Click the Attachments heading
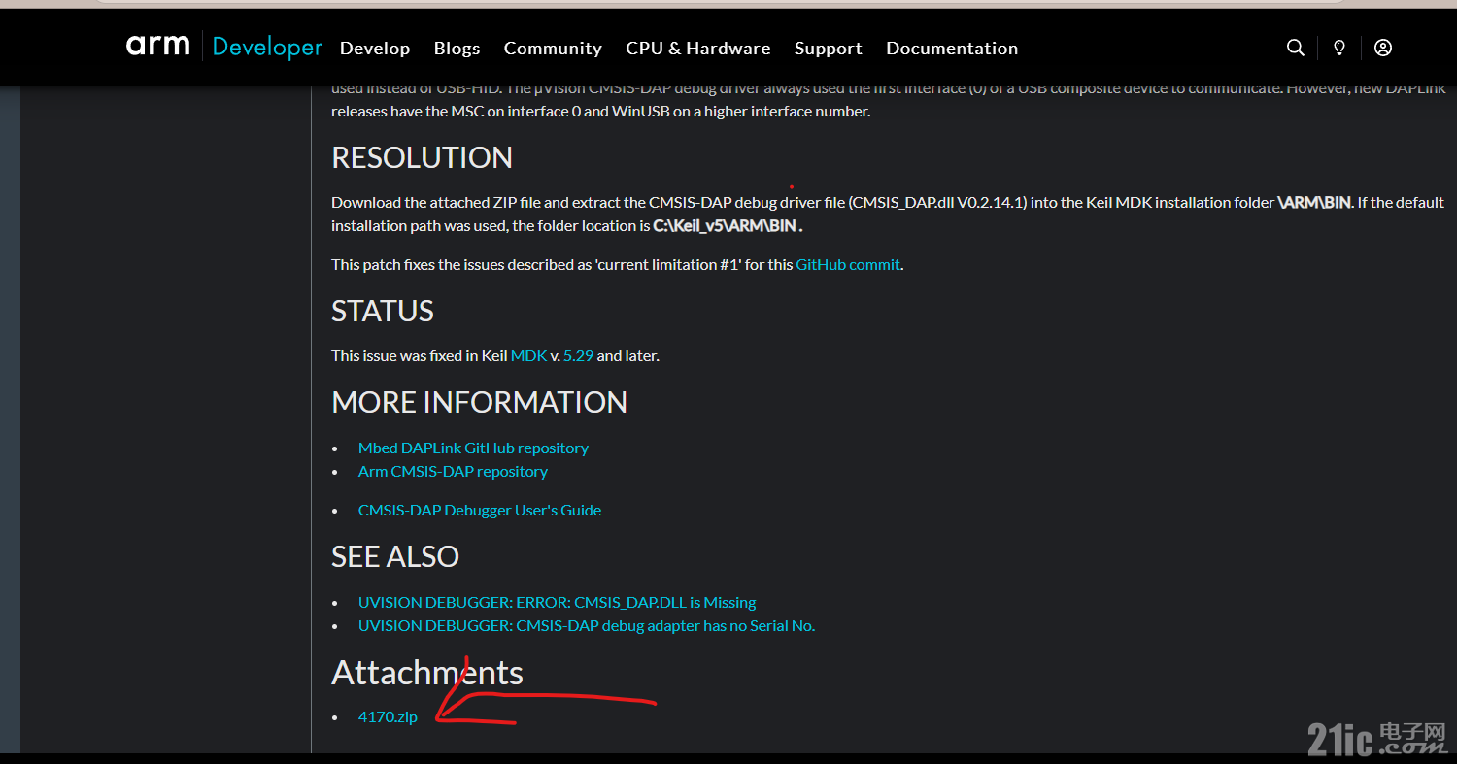Viewport: 1457px width, 764px height. click(427, 673)
